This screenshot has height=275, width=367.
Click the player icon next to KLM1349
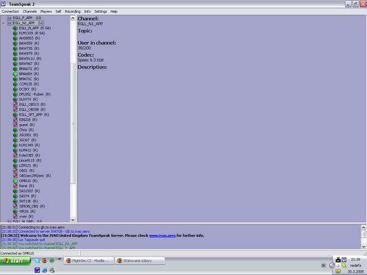(15, 145)
